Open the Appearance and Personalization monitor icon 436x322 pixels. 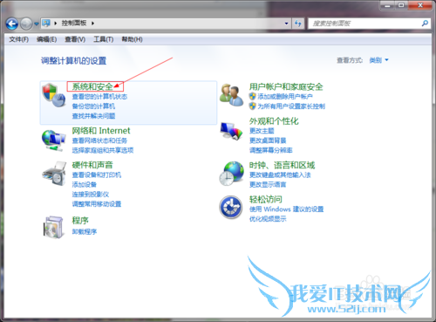click(x=231, y=131)
